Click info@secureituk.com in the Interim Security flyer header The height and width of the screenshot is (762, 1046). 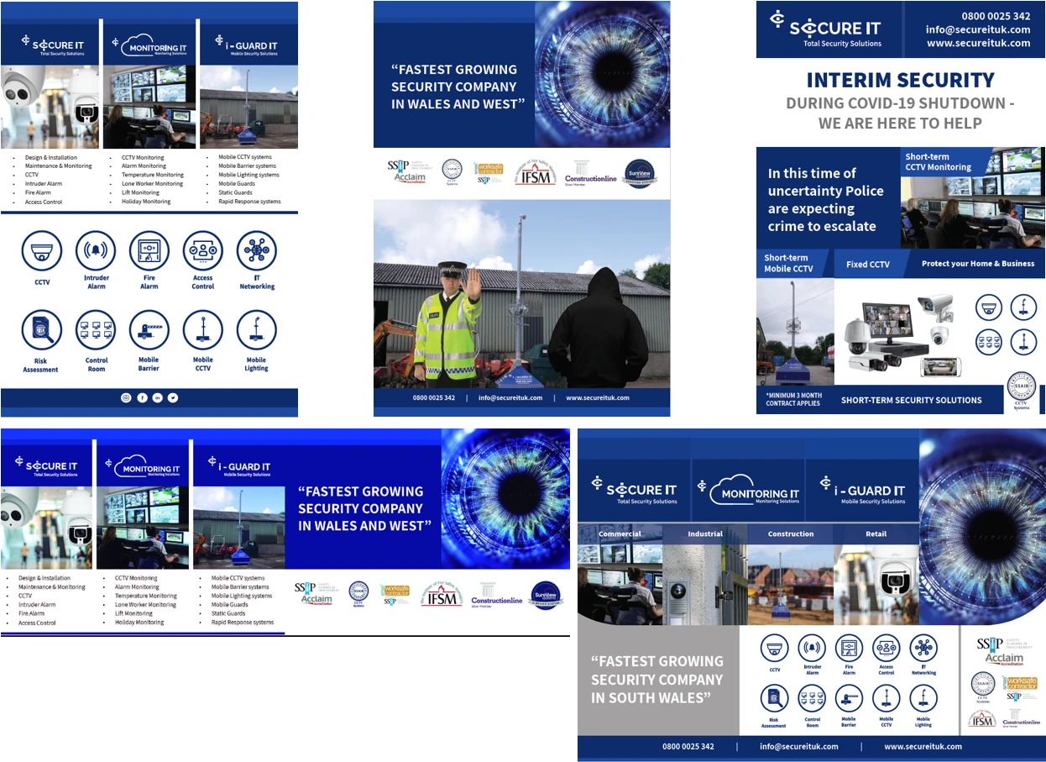(x=978, y=29)
